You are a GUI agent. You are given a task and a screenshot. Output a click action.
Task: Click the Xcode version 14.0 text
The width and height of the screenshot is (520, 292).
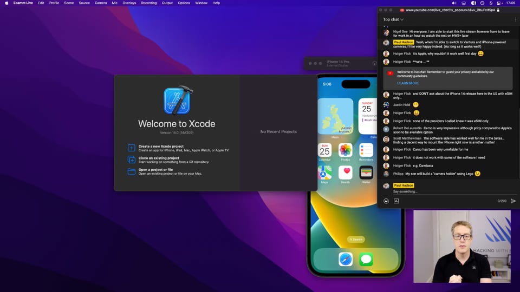coord(177,133)
